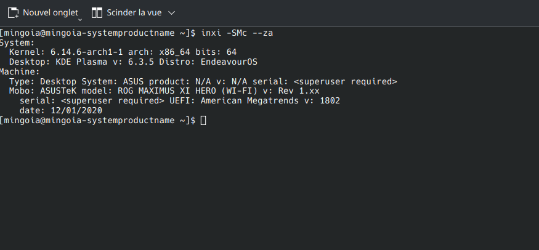This screenshot has width=539, height=250.
Task: Click the System: section heading
Action: pos(17,42)
